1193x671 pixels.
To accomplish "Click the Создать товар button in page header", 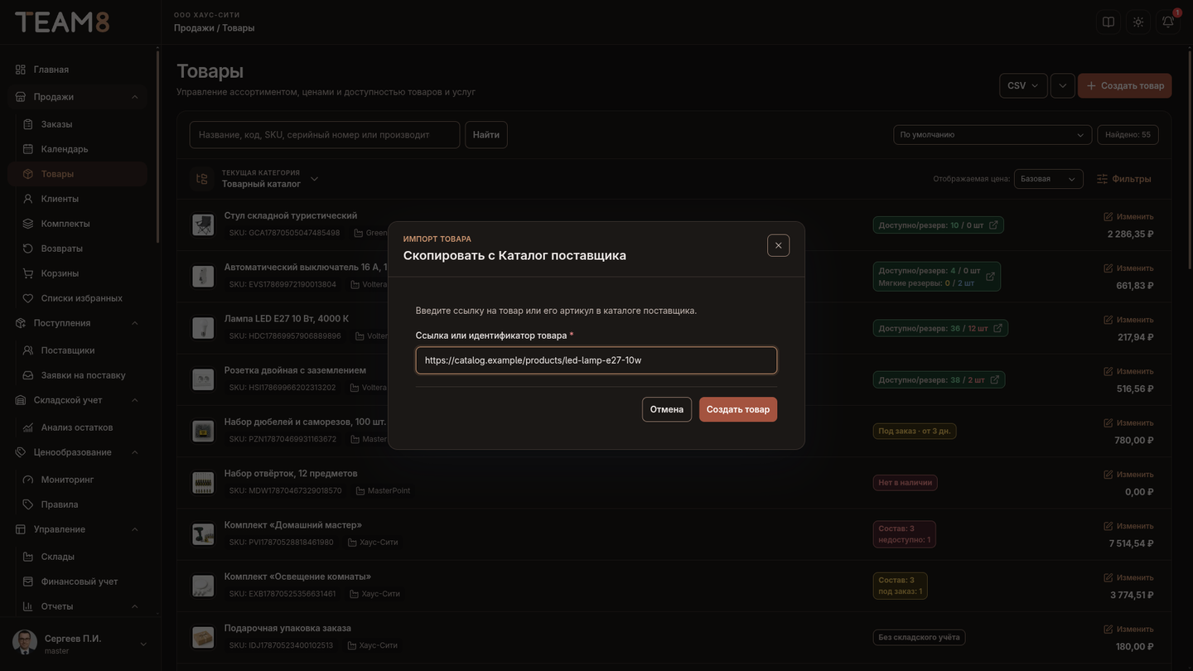I will [x=1124, y=85].
